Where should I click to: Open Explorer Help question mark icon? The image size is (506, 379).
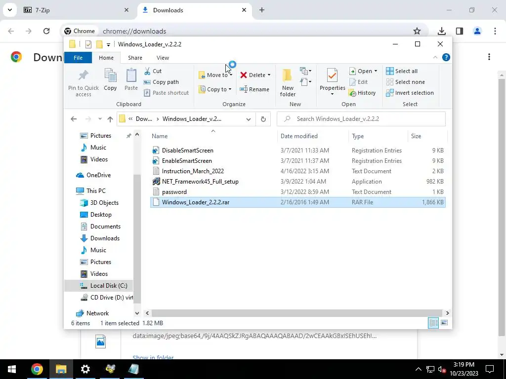click(x=446, y=57)
